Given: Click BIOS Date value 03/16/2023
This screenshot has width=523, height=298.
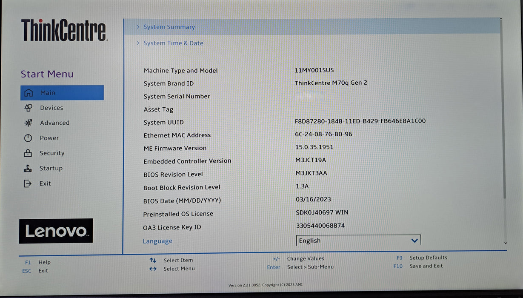Looking at the screenshot, I should (x=313, y=199).
